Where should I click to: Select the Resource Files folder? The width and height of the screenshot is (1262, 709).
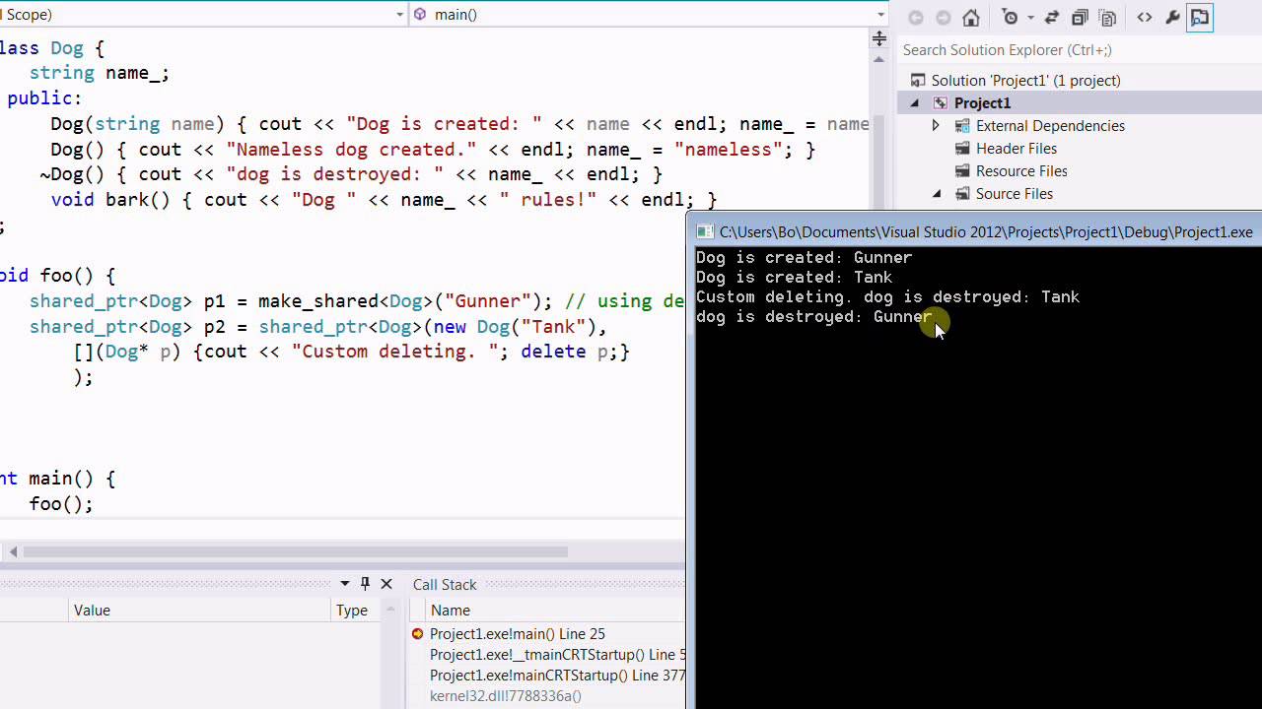[x=1021, y=171]
